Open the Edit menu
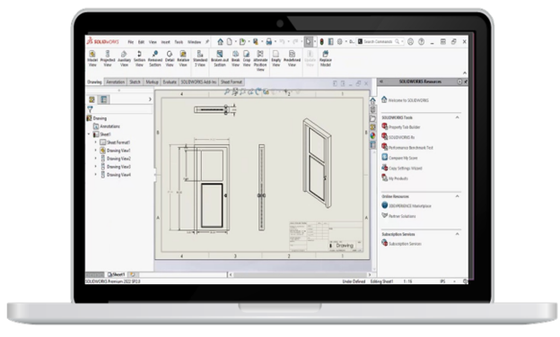This screenshot has width=560, height=337. click(141, 42)
